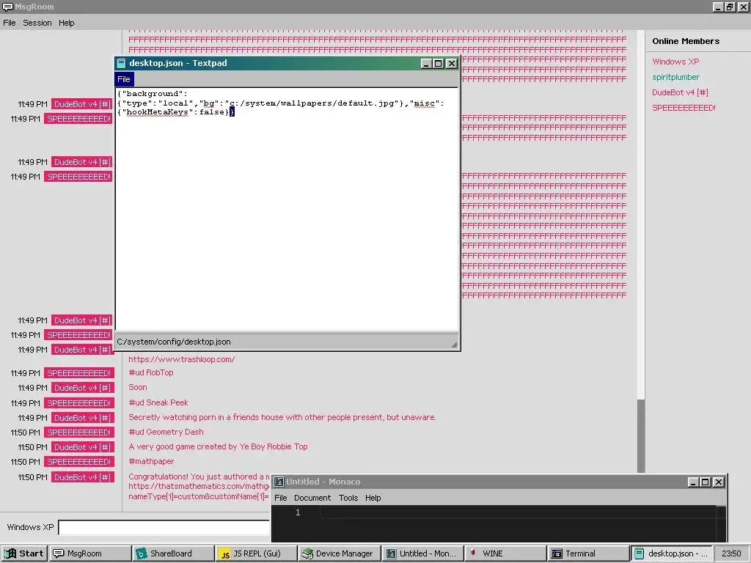Screen dimensions: 751x563
Task: Open WINE from the taskbar
Action: 505,553
